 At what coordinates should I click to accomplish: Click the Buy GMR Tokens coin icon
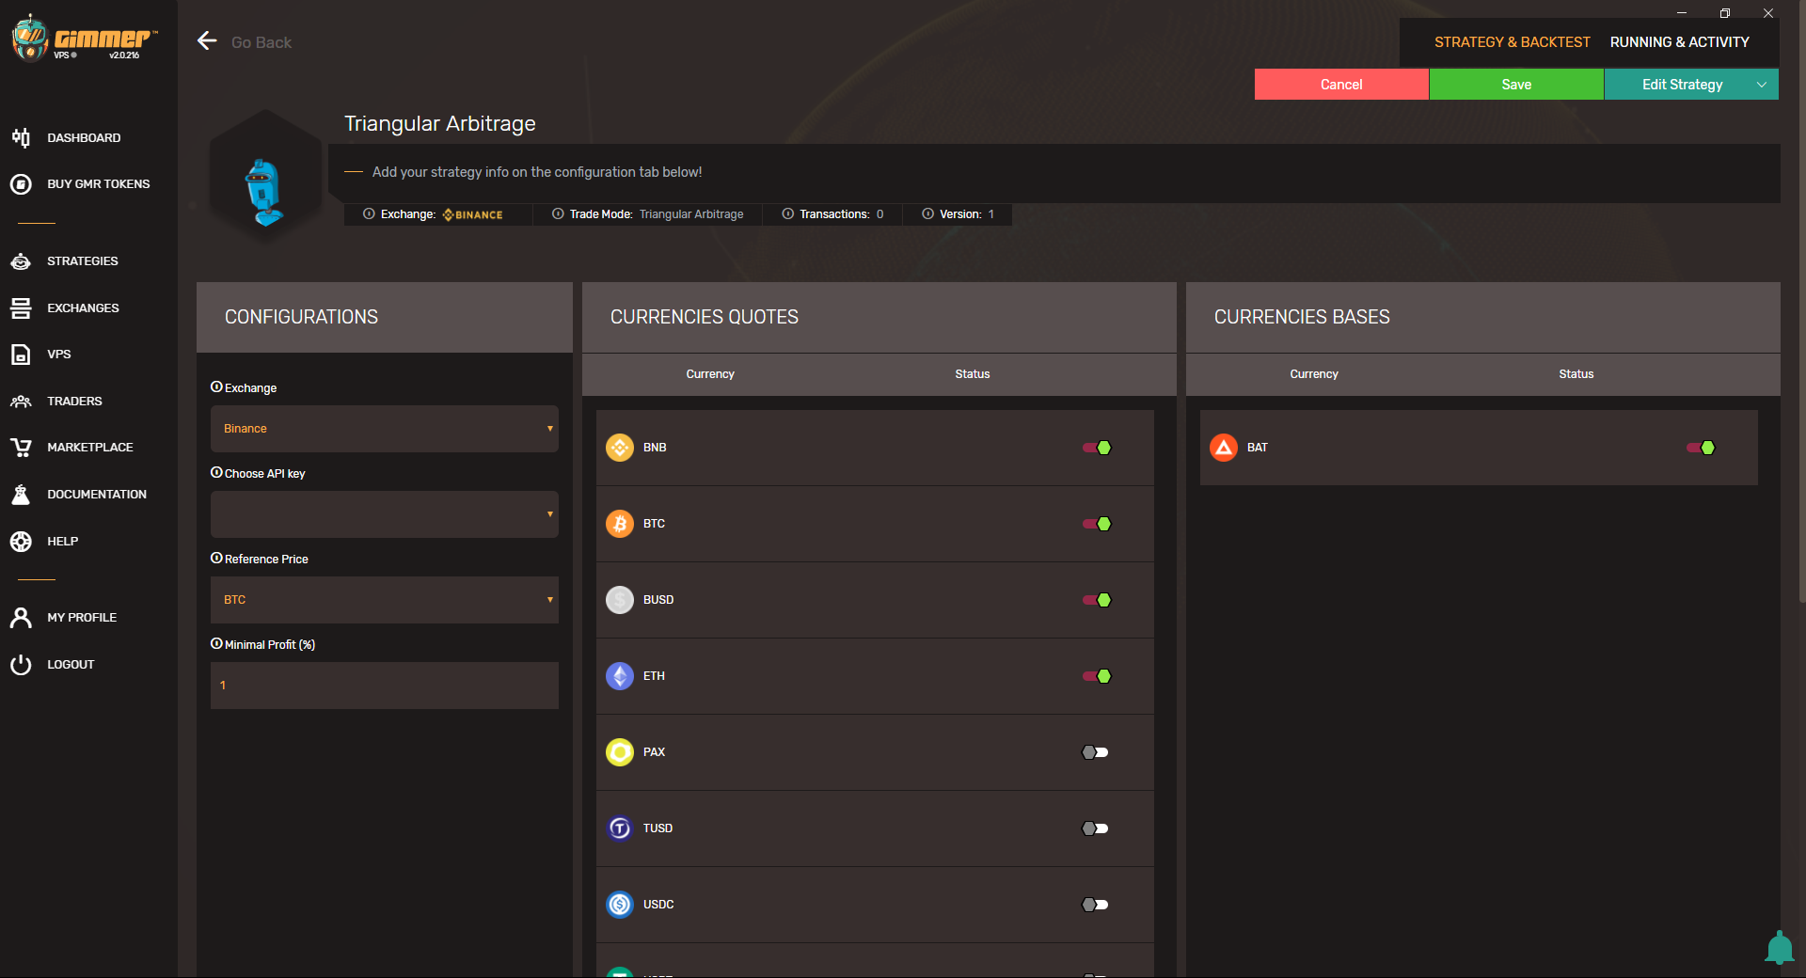[x=21, y=184]
